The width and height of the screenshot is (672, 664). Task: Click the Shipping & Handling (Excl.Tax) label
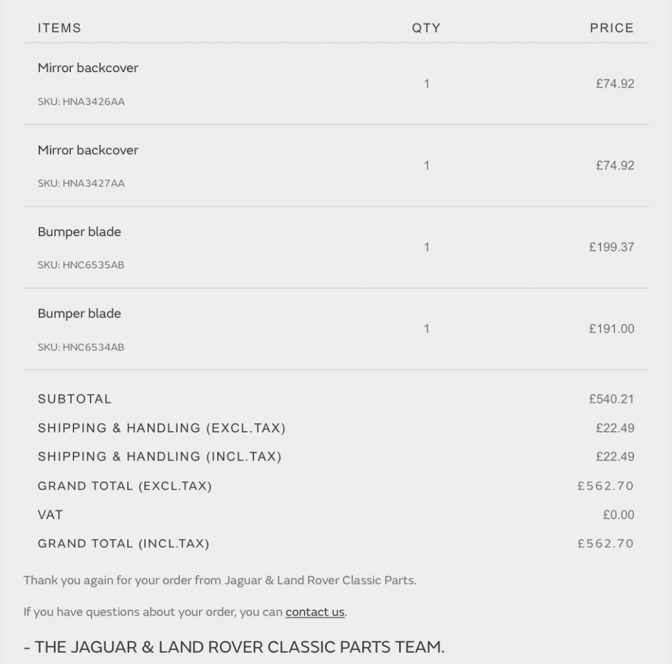(161, 428)
